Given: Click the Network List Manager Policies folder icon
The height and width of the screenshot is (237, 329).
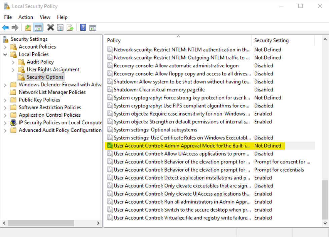Looking at the screenshot, I should pos(13,92).
